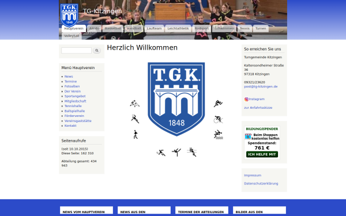Open the Laufteam tab
The width and height of the screenshot is (346, 216).
tap(154, 28)
